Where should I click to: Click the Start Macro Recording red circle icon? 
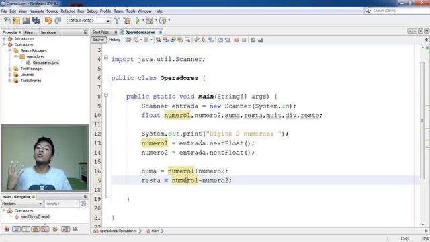point(236,40)
